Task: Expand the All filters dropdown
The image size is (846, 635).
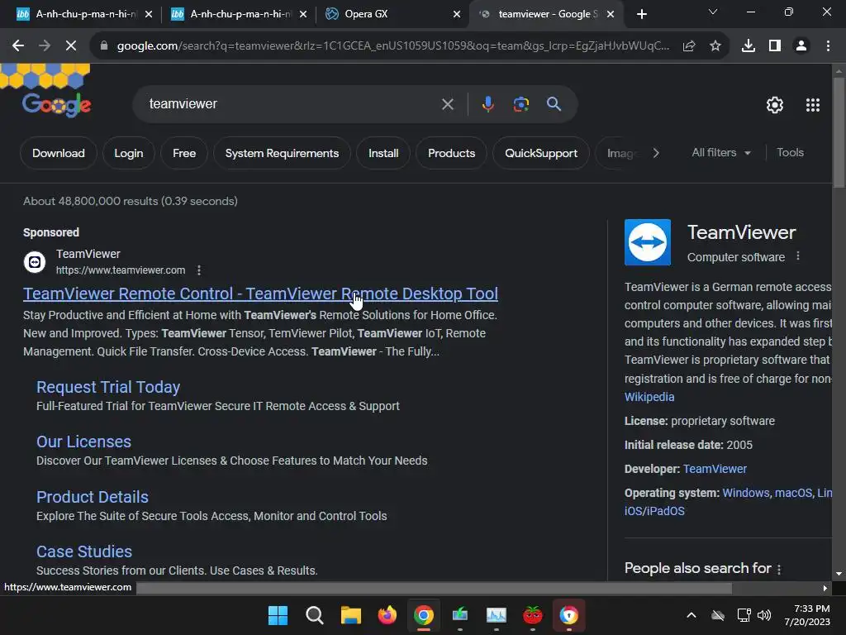Action: point(721,153)
